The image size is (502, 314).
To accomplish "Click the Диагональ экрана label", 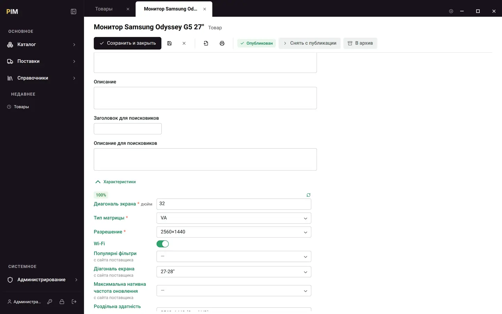I will [115, 204].
